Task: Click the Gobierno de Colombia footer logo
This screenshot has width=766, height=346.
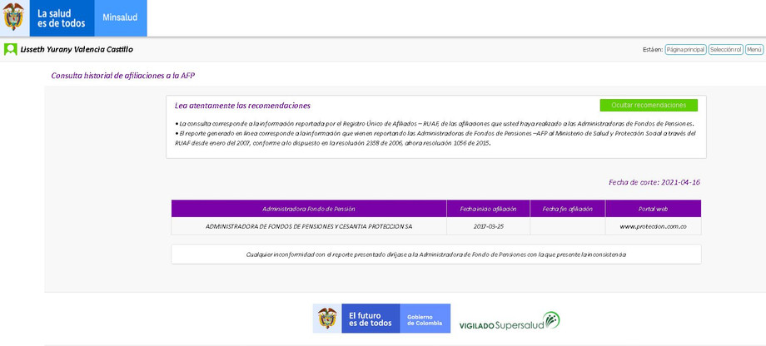Action: coord(425,319)
